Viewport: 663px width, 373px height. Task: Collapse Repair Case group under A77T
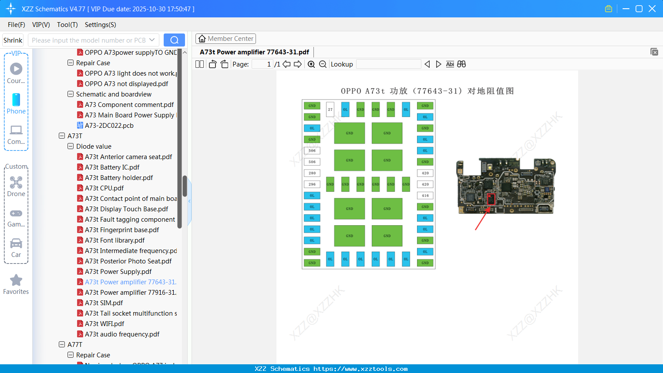tap(71, 355)
